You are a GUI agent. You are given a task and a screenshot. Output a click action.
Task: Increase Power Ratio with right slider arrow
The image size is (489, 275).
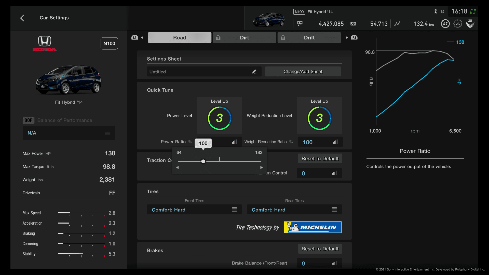coord(261,168)
